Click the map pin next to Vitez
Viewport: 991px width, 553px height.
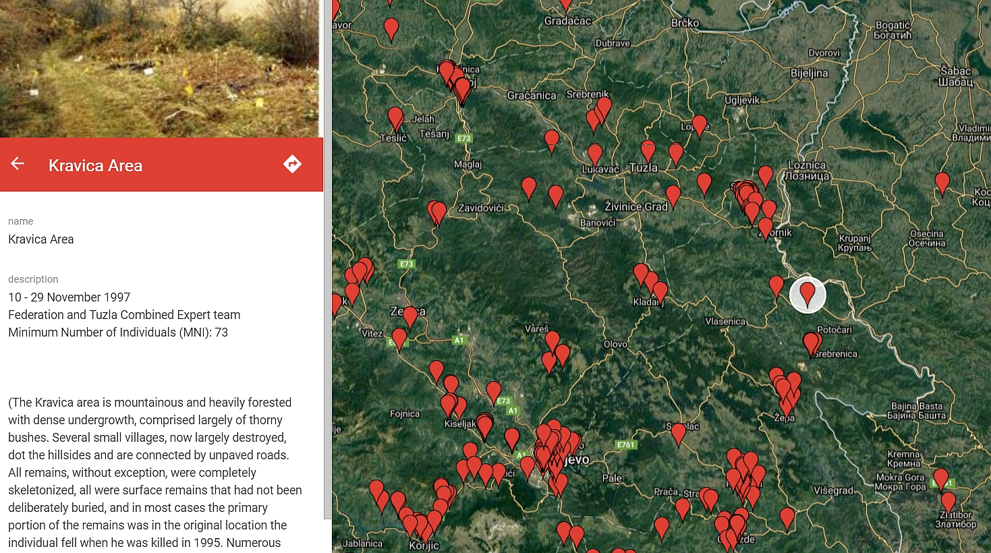(x=399, y=338)
